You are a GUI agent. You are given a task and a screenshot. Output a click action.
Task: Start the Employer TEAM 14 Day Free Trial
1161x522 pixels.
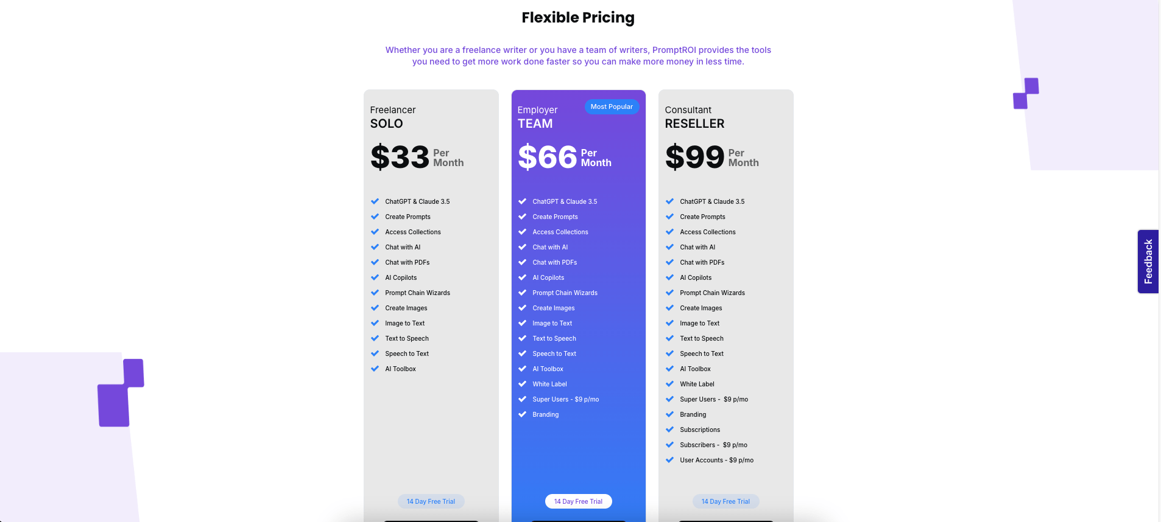click(x=578, y=501)
